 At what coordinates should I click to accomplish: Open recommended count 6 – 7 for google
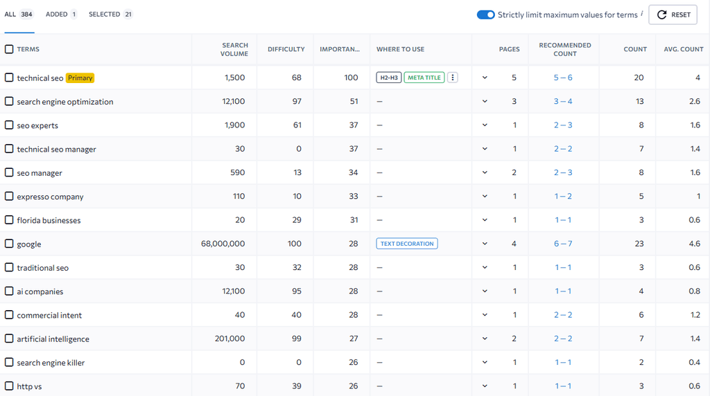coord(563,244)
